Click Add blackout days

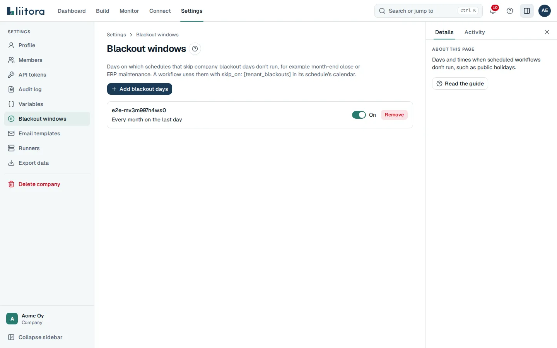(140, 89)
